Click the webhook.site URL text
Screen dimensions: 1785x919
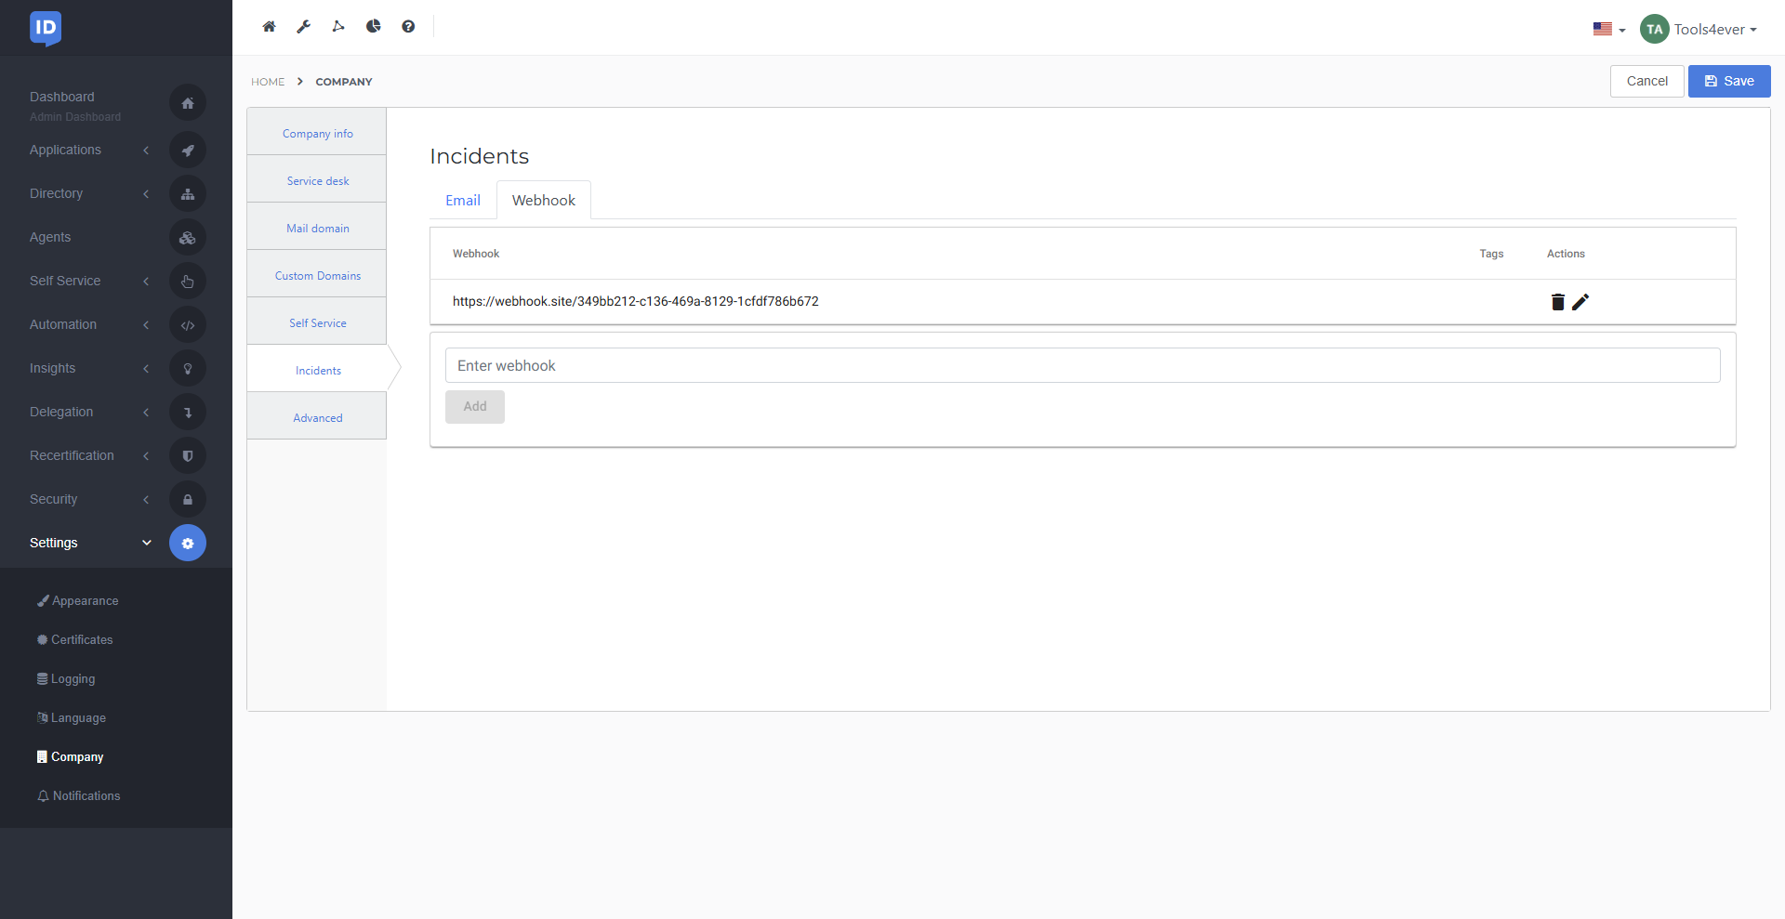(x=636, y=301)
